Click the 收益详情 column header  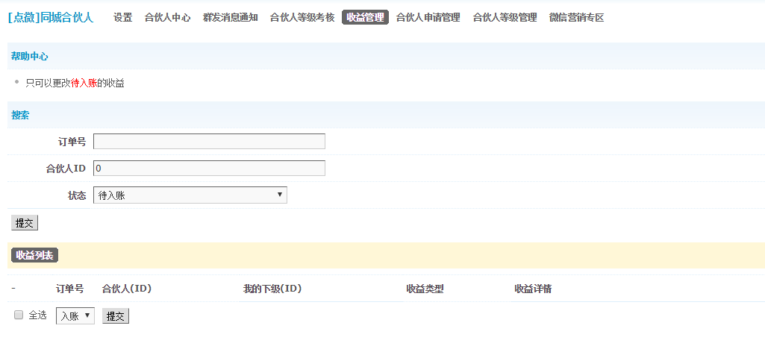[x=533, y=289]
